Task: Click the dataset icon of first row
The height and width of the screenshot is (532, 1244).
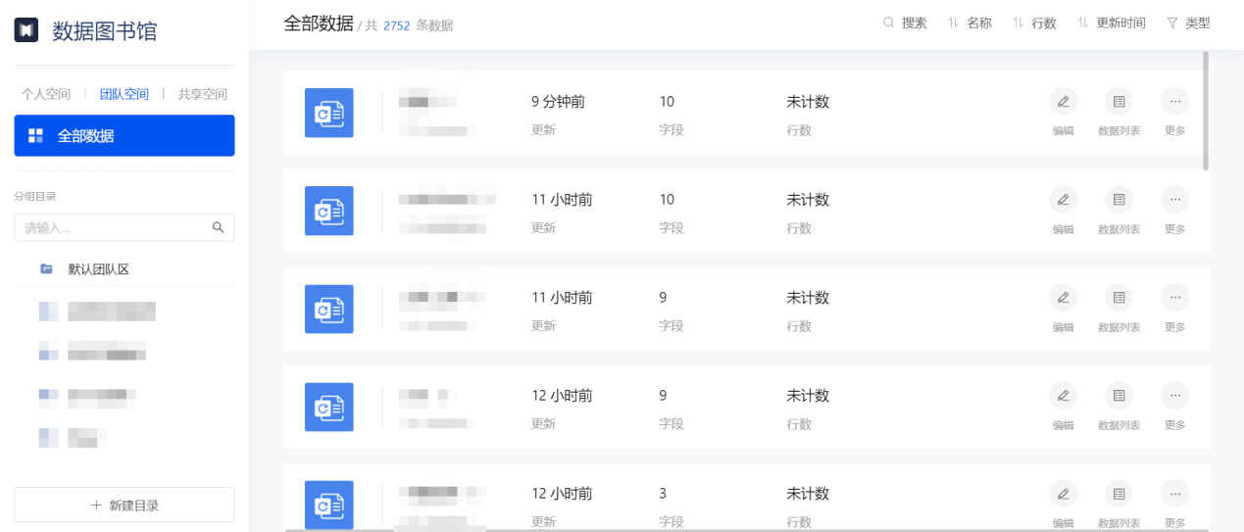Action: [x=328, y=113]
